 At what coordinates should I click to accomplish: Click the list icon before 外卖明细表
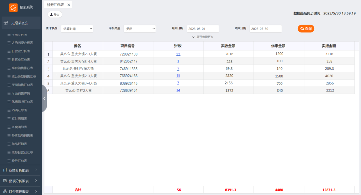pyautogui.click(x=9, y=127)
